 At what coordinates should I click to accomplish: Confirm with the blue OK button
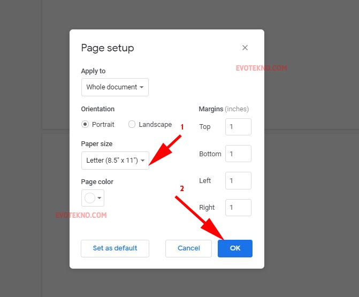235,248
